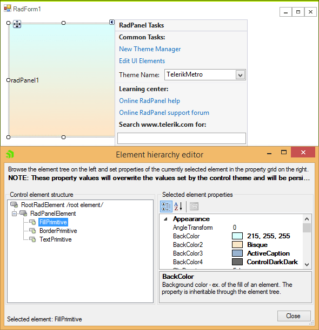
Task: Click the RadPanel Tasks header
Action: pyautogui.click(x=181, y=25)
